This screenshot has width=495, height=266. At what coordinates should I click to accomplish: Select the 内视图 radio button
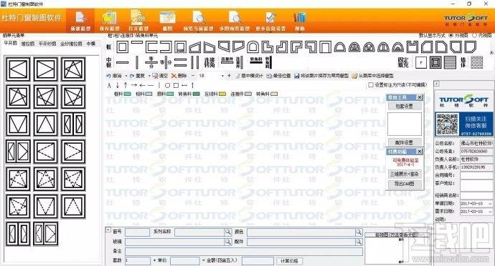tap(474, 36)
